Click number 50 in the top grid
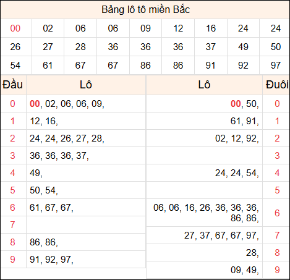 coord(276,47)
